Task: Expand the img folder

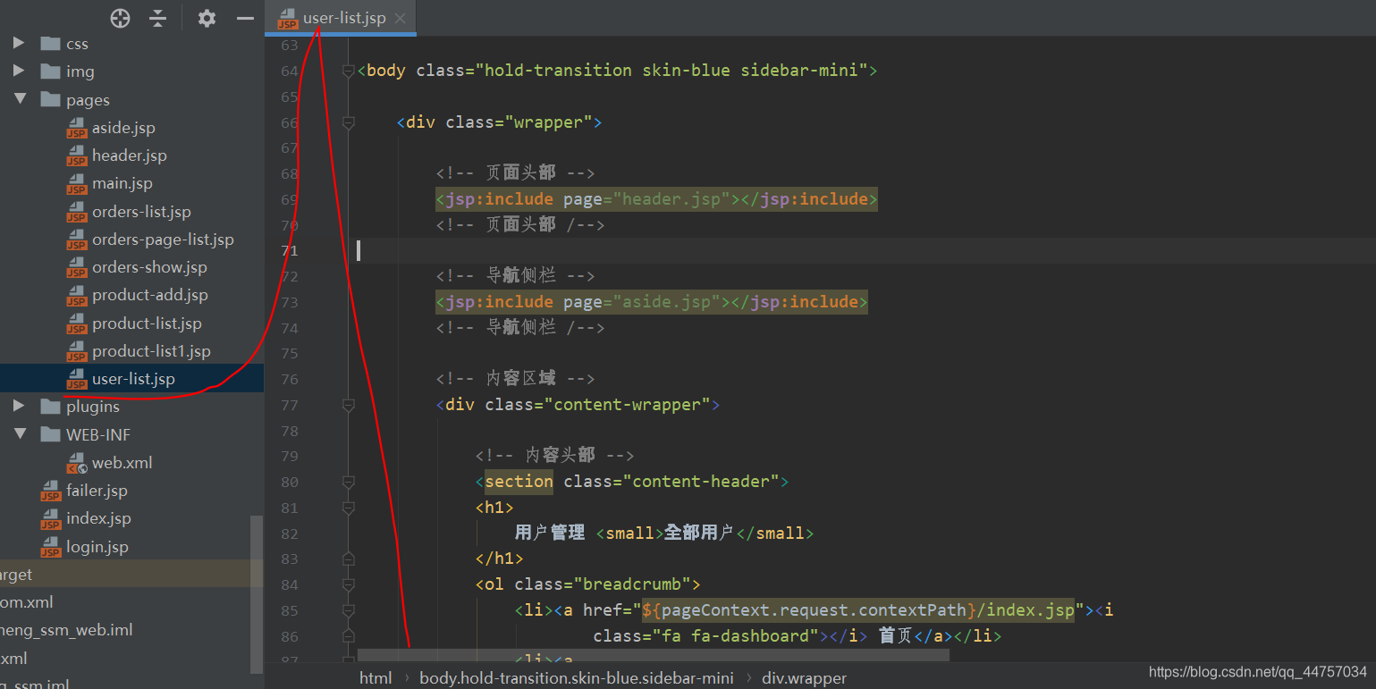Action: (19, 71)
